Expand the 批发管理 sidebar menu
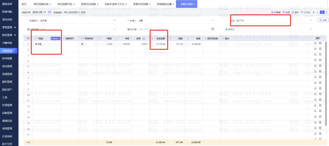 tap(15, 35)
